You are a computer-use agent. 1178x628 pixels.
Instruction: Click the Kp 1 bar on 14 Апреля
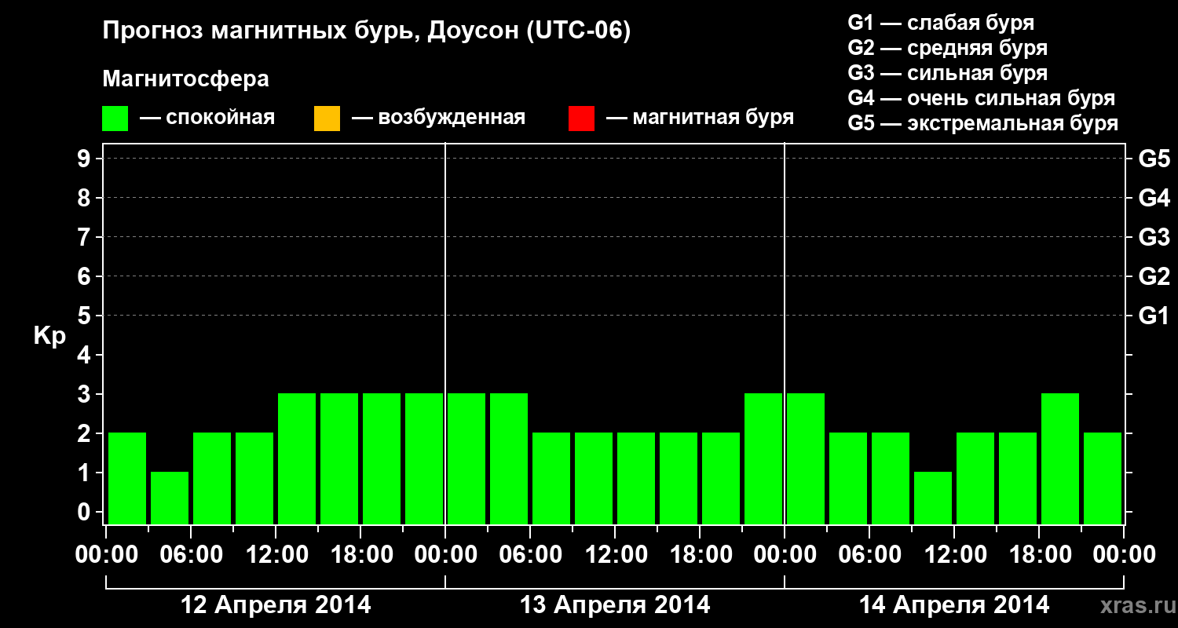[933, 498]
